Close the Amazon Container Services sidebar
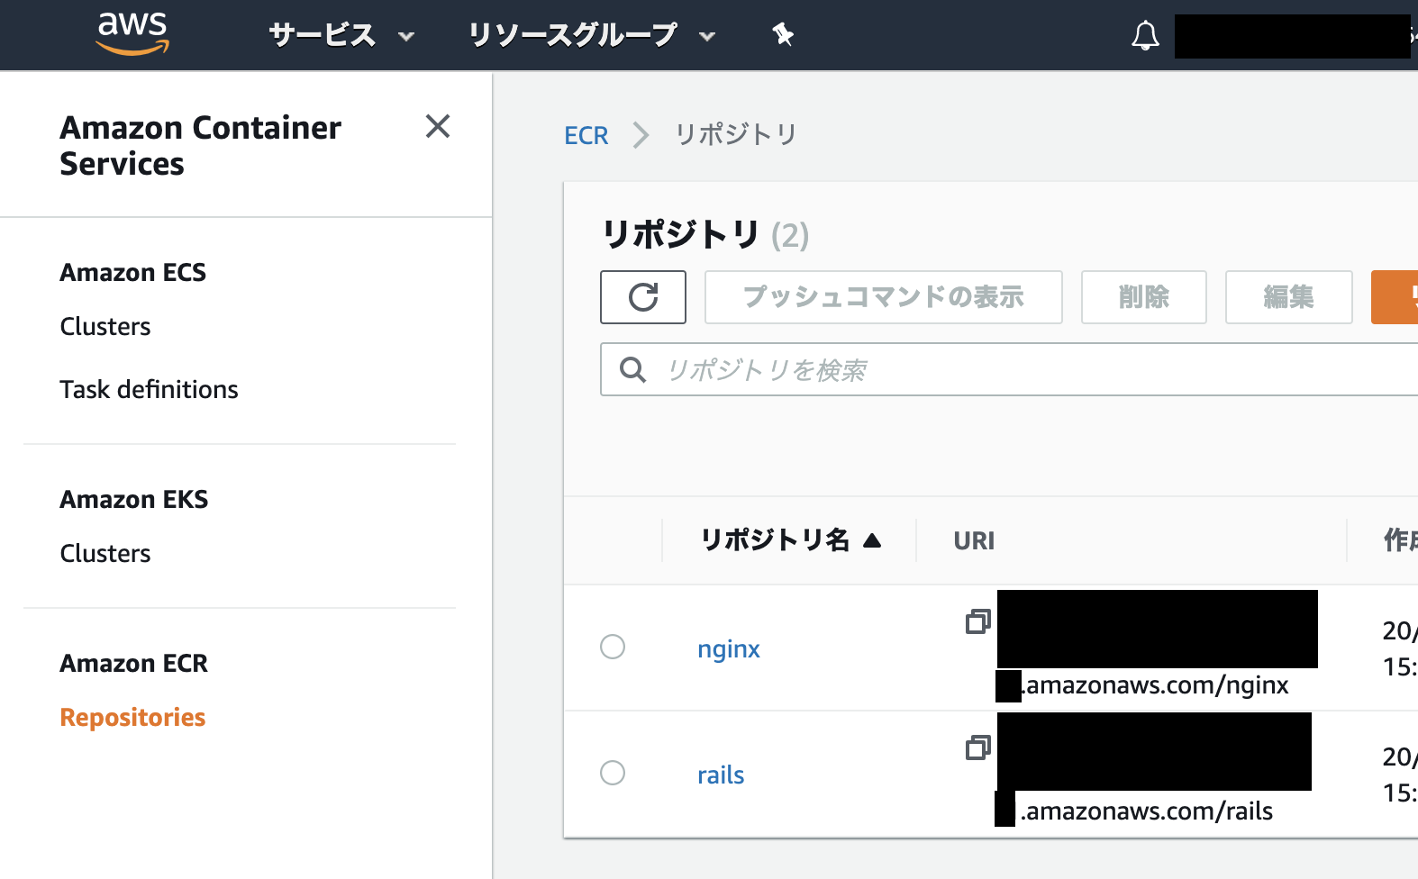1418x879 pixels. tap(438, 126)
